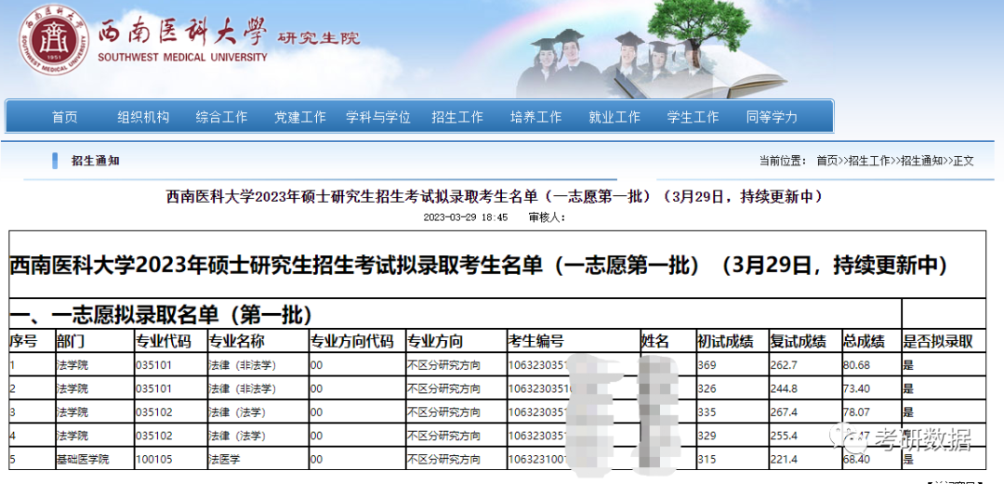Click 招生工作 in the breadcrumb trail
Image resolution: width=1004 pixels, height=484 pixels.
(869, 162)
